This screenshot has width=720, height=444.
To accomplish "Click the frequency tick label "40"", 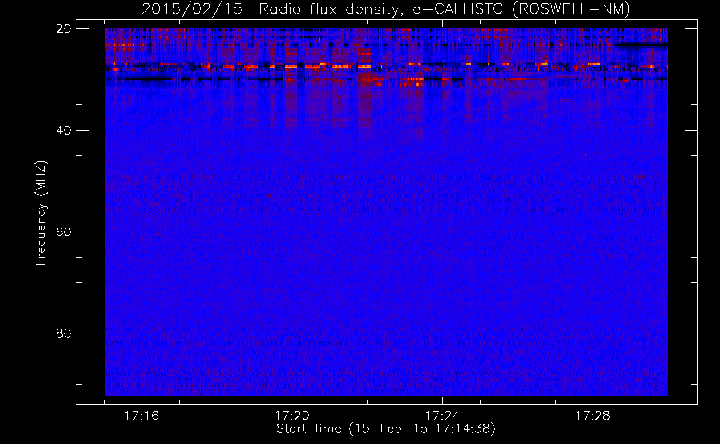I will pos(64,131).
